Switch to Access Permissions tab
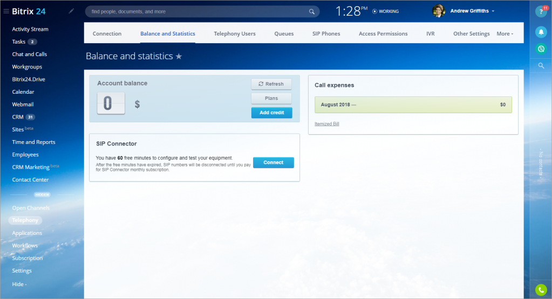552x299 pixels. point(383,34)
